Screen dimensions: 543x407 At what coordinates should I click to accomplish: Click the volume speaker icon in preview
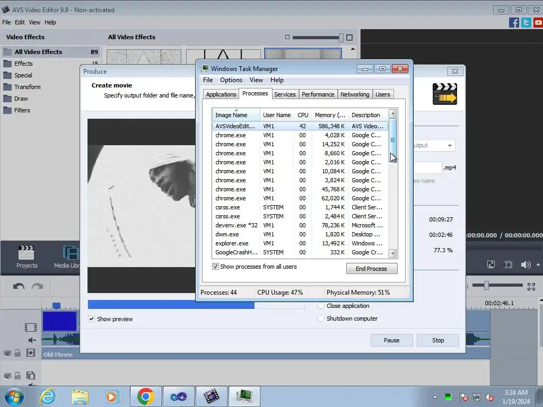(x=526, y=265)
